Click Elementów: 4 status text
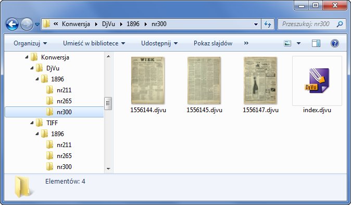The width and height of the screenshot is (351, 205). [65, 181]
